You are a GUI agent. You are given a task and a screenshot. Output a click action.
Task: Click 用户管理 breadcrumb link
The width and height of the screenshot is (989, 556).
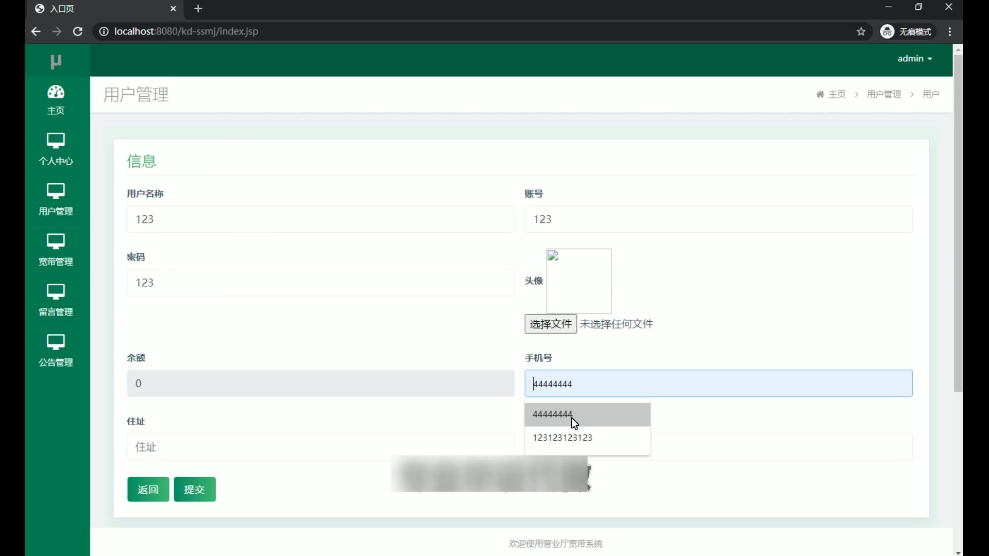pos(884,94)
